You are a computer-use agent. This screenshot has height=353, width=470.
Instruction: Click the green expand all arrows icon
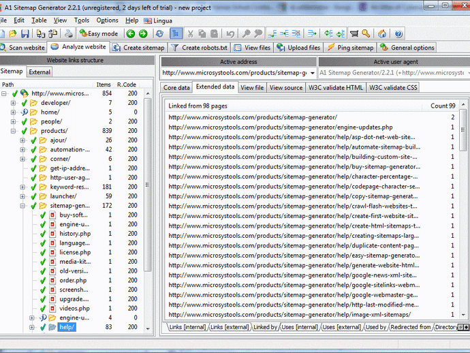328,33
